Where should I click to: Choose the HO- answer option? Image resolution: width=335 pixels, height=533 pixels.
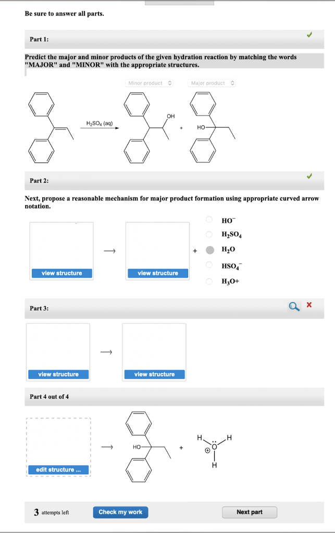[x=208, y=220]
